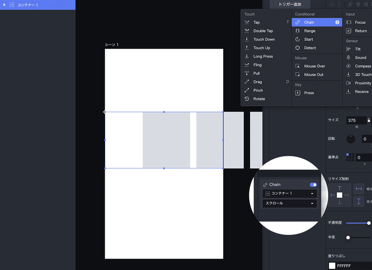Click distribute horizontally icon in top toolbar

[x=332, y=4]
